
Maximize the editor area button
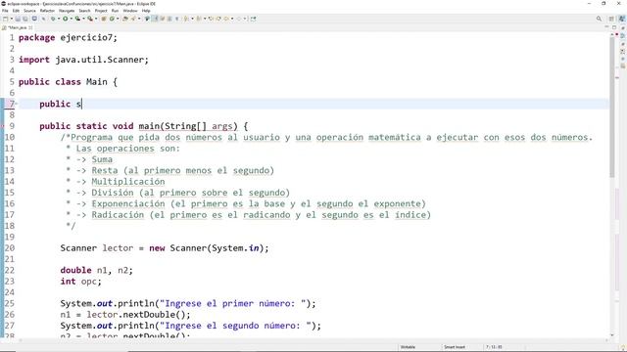tap(614, 27)
